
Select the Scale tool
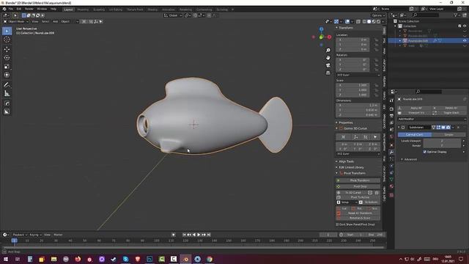7,67
